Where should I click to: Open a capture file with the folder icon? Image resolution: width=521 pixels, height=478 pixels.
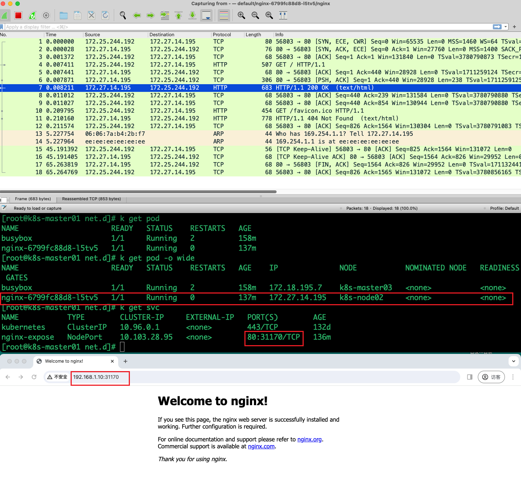click(64, 15)
